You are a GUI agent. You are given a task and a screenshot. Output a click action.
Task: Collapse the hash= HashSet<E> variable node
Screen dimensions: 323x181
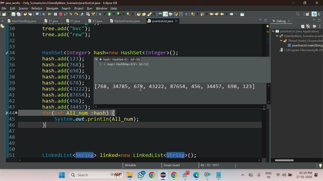pos(96,60)
